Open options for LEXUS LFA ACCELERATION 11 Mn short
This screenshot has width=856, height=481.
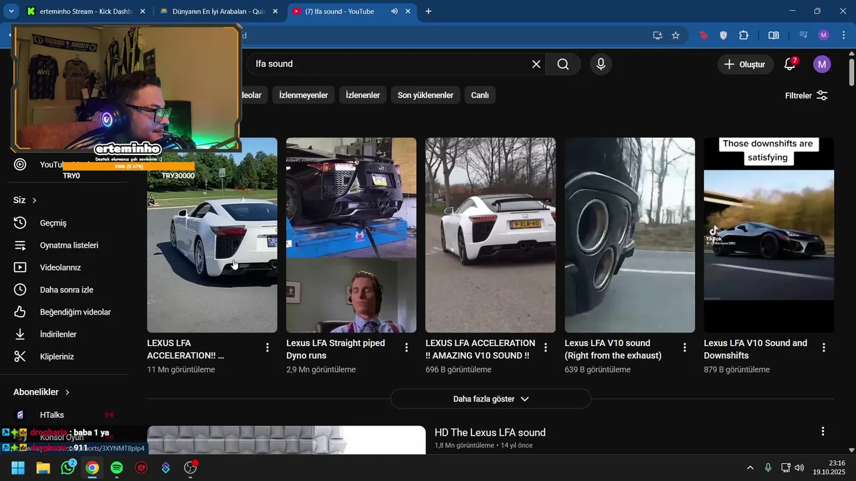coord(267,347)
